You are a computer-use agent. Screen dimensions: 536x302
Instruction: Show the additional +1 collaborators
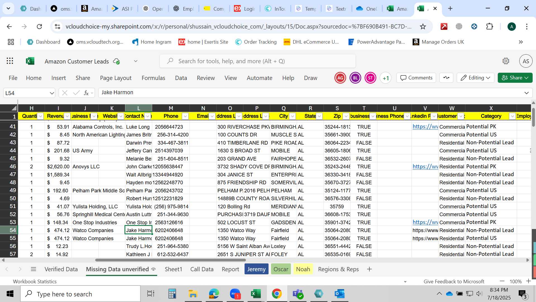point(386,78)
